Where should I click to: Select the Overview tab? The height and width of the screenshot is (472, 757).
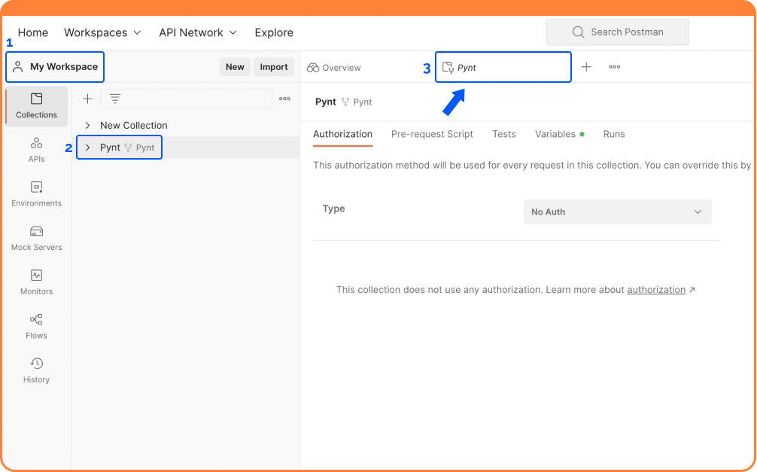tap(333, 68)
